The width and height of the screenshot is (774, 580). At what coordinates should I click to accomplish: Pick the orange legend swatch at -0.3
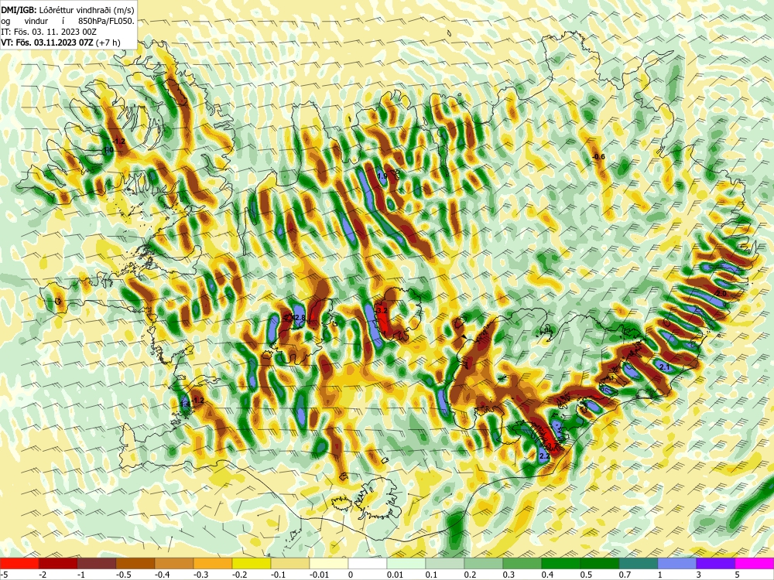(213, 563)
